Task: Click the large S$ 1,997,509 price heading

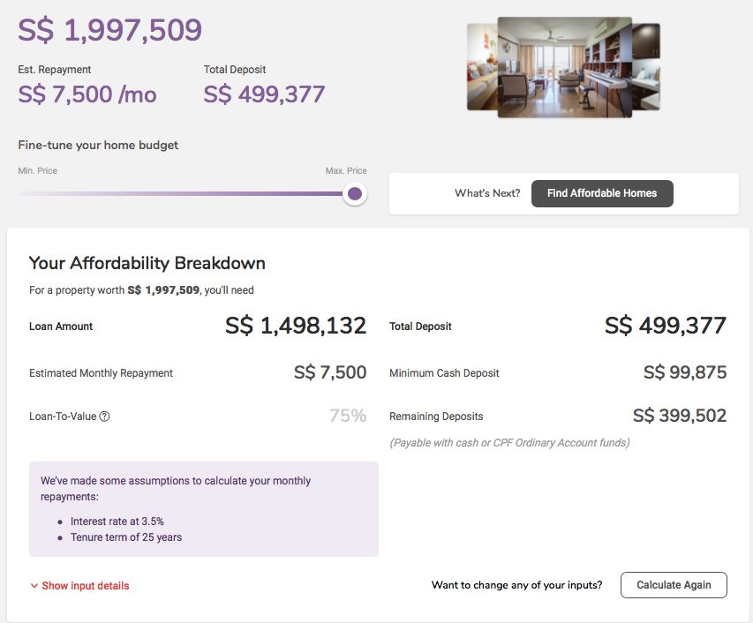Action: 110,31
